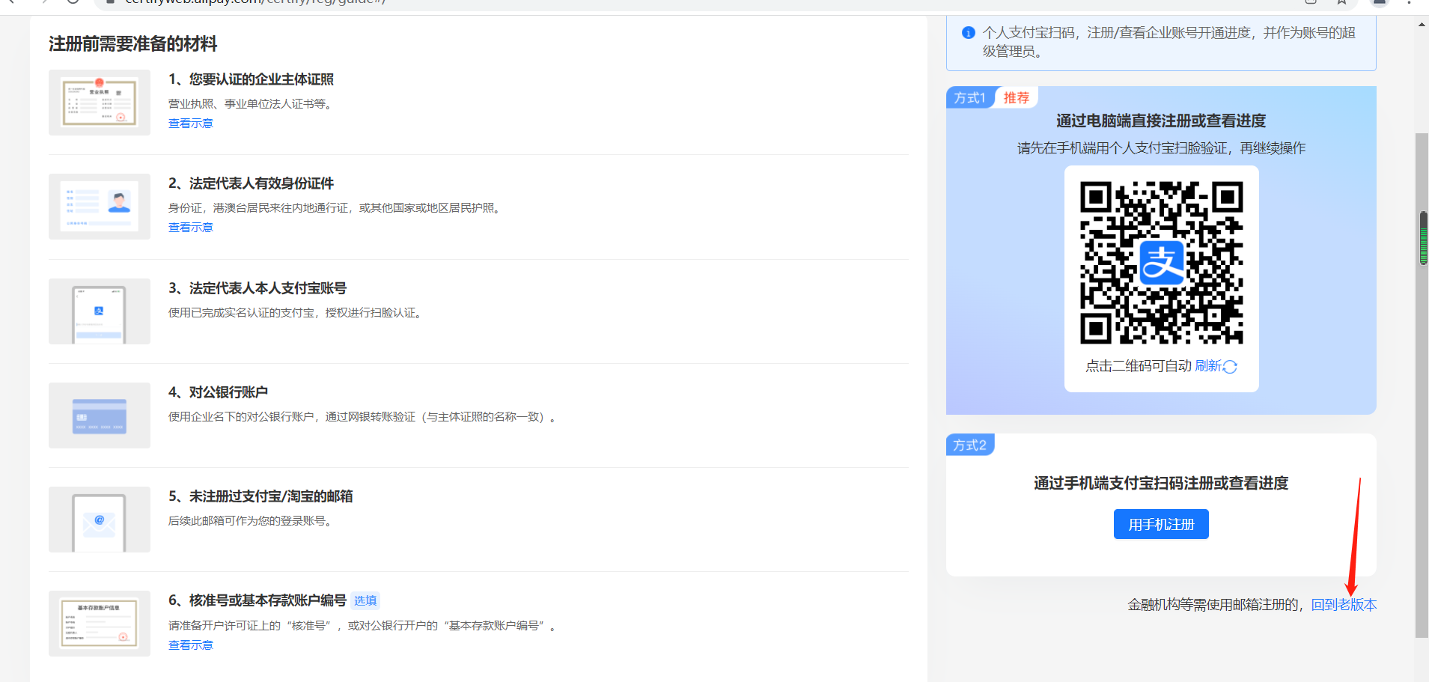Select the title 4、对公银行账户
This screenshot has width=1429, height=682.
click(x=218, y=392)
